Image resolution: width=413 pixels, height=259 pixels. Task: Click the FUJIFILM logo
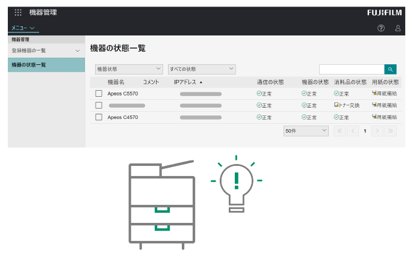coord(384,13)
